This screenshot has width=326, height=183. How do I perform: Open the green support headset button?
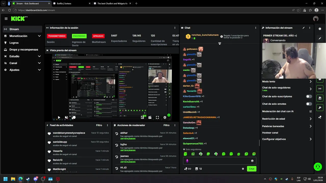[x=318, y=167]
